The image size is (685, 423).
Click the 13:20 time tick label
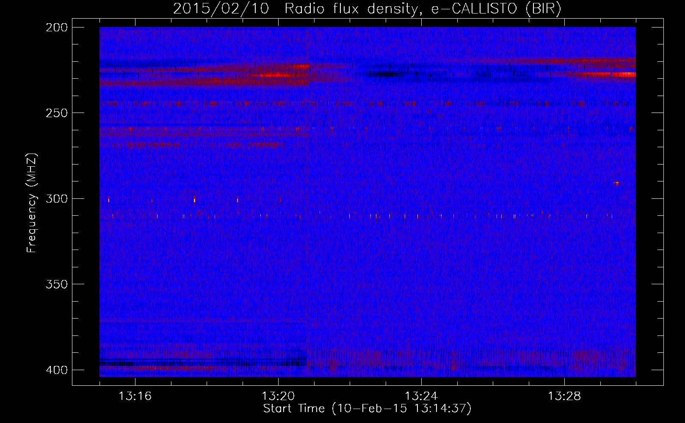[278, 396]
